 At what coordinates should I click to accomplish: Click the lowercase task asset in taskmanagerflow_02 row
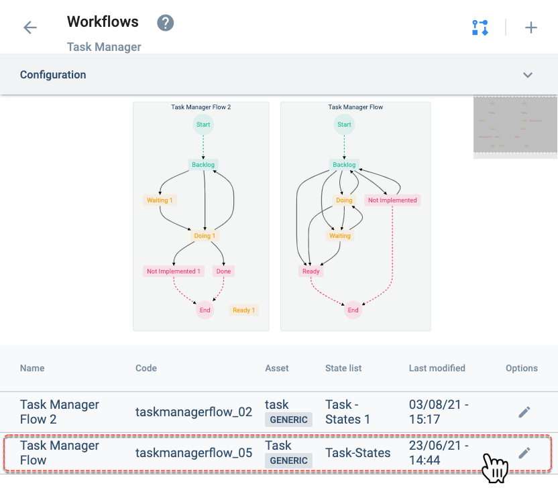pos(276,404)
